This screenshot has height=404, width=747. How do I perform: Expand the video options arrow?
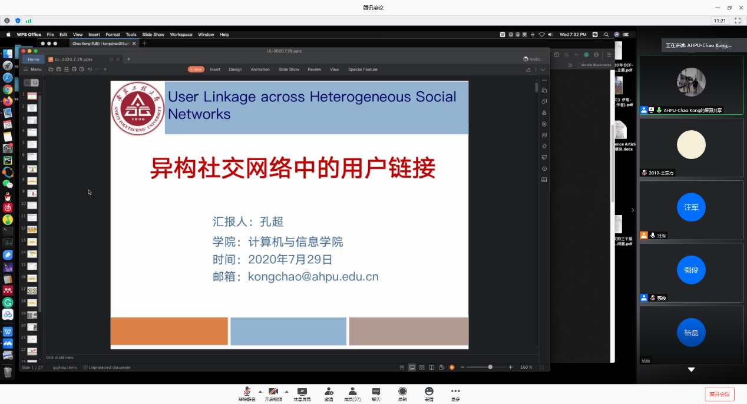(x=287, y=391)
